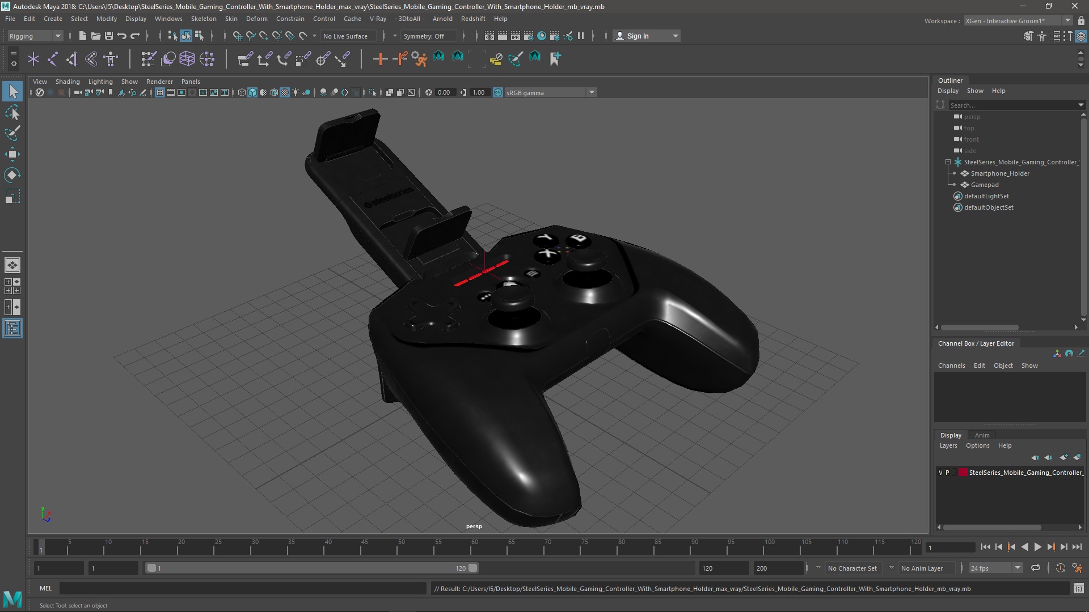Click the HumanIK skeleton figure shelf icon
The height and width of the screenshot is (612, 1089).
click(x=111, y=58)
